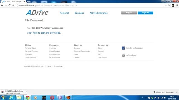Viewport: 179px width, 100px height.
Task: Open Mostra tutti i download link
Action: point(165,92)
